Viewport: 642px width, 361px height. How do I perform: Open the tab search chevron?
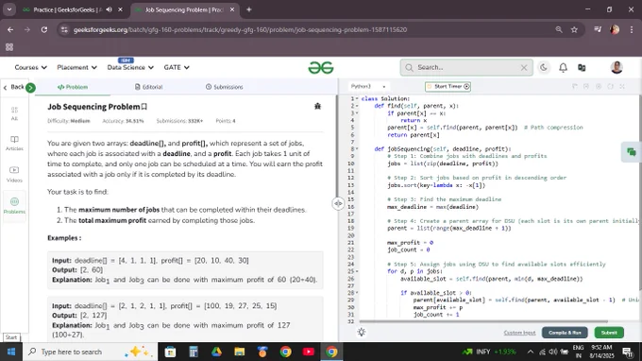coord(9,9)
